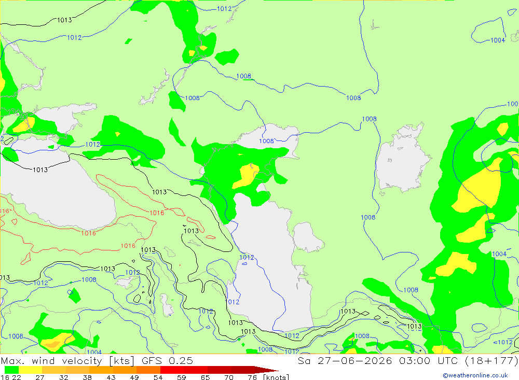The height and width of the screenshot is (380, 519).
Task: Click the green 16–22 knots legend swatch
Action: coord(11,370)
